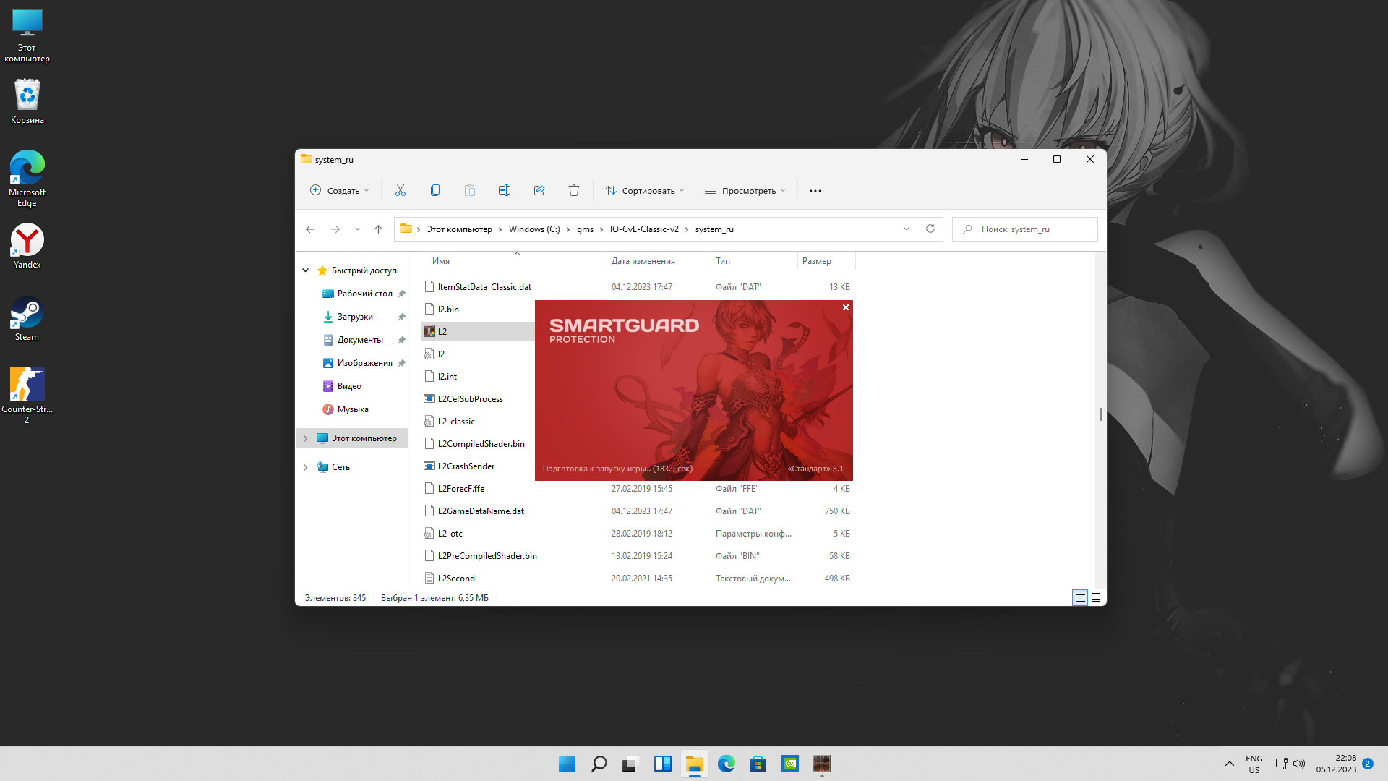Open Counter-Strike 2 desktop shortcut
Screen dimensions: 1388x781
point(27,395)
